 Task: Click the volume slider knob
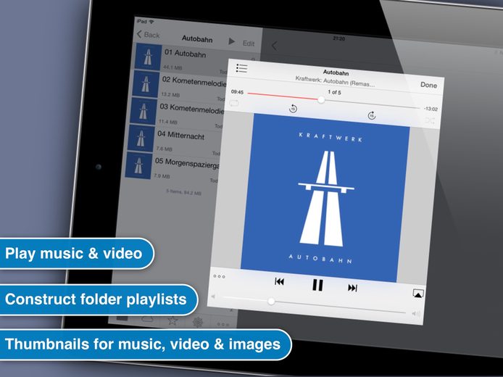pyautogui.click(x=271, y=301)
